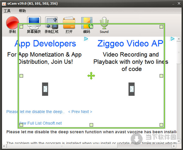183x150 pixels.
Task: Click the right-middle resize handle of capture frame
Action: [161, 76]
